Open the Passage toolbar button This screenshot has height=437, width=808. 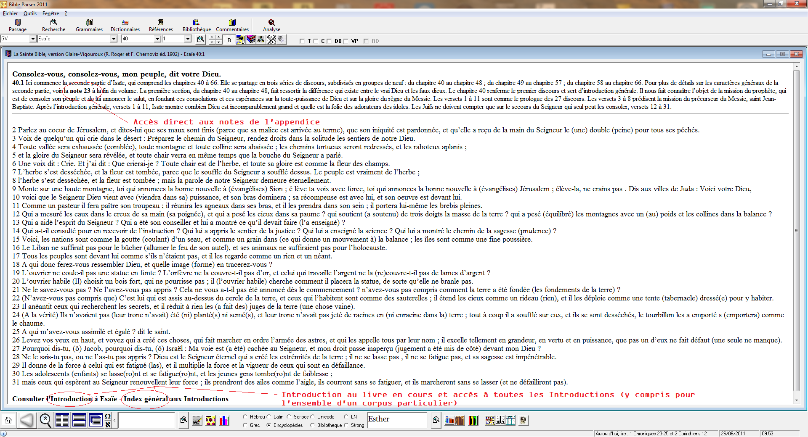coord(18,25)
